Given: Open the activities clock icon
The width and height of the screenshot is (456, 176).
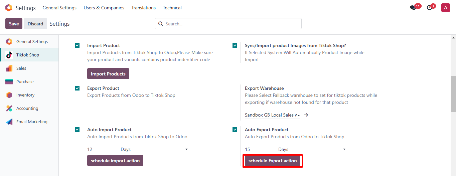Looking at the screenshot, I should pyautogui.click(x=430, y=8).
